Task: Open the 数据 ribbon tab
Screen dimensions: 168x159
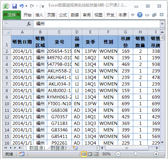Action: 75,15
